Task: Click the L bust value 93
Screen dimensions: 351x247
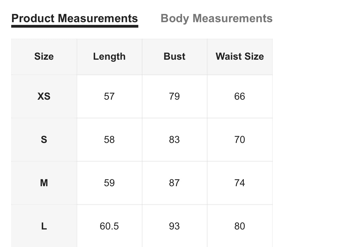Action: (174, 226)
